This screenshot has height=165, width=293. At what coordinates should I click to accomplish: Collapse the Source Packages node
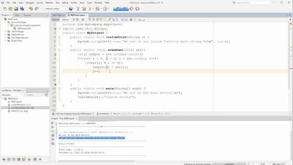tap(5, 22)
